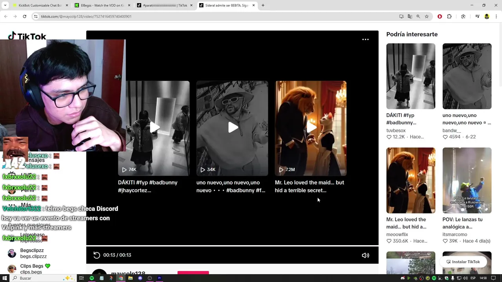This screenshot has height=282, width=502.
Task: Open the Chrome three-dot menu
Action: tap(497, 16)
